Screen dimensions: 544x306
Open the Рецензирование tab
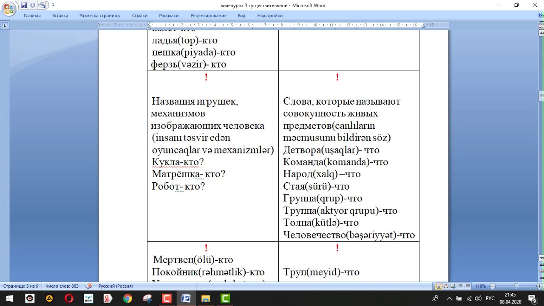[x=209, y=16]
